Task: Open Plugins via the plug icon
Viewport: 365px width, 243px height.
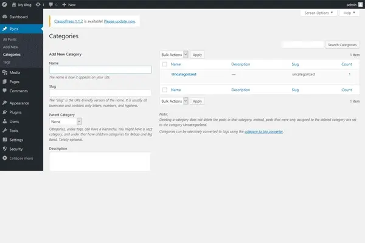Action: (x=5, y=112)
